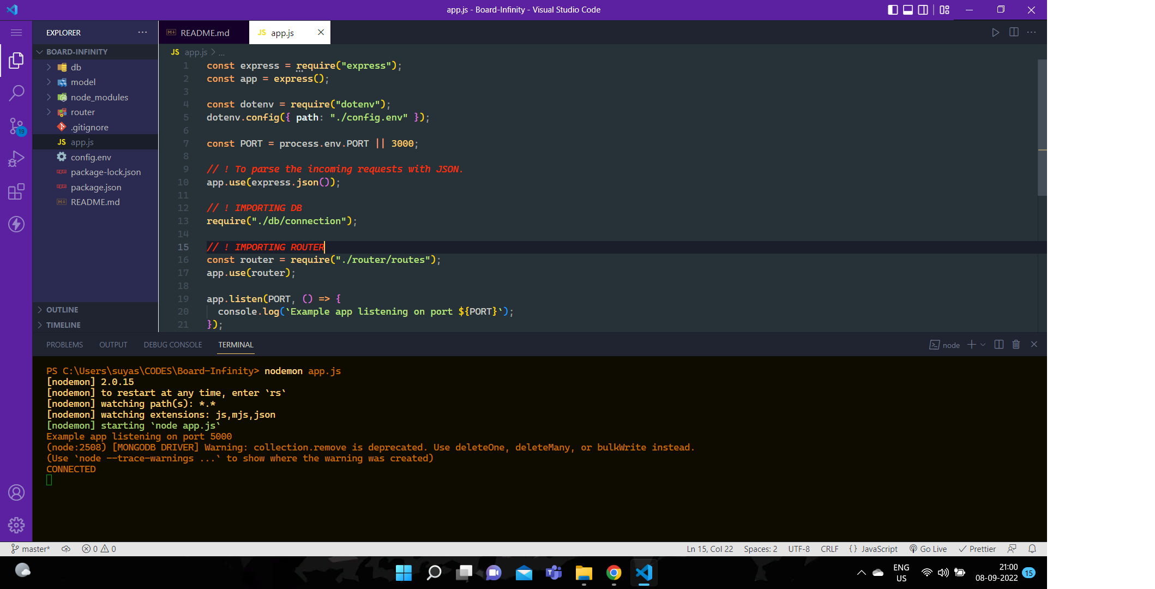Open the Extensions view
This screenshot has height=589, width=1155.
[16, 191]
